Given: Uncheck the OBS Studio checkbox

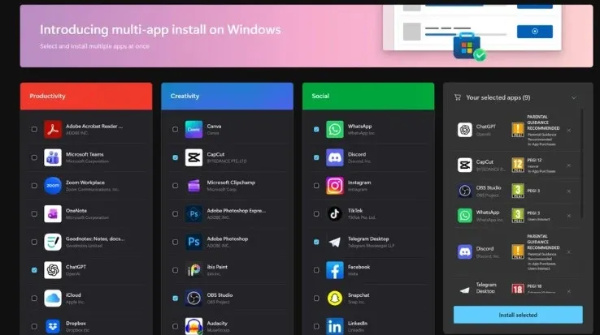Looking at the screenshot, I should pyautogui.click(x=176, y=298).
